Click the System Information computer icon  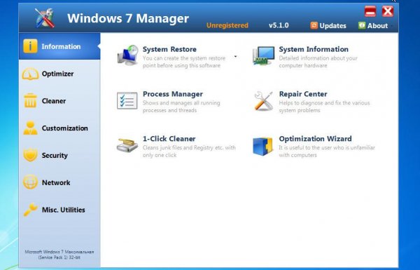coord(264,55)
